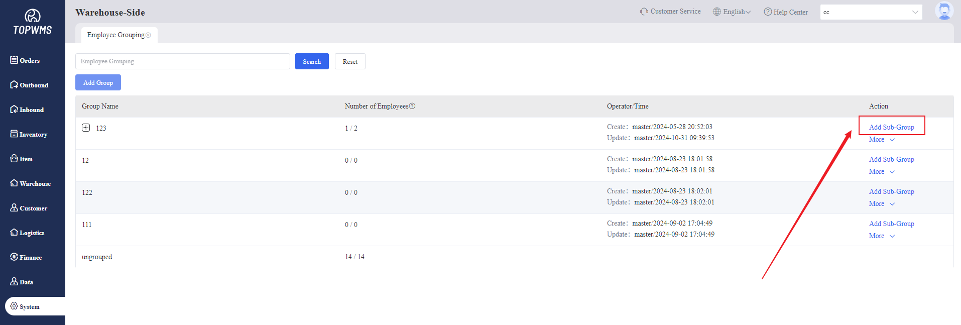961x325 pixels.
Task: Click Add Sub-Group for group 122
Action: coord(891,191)
